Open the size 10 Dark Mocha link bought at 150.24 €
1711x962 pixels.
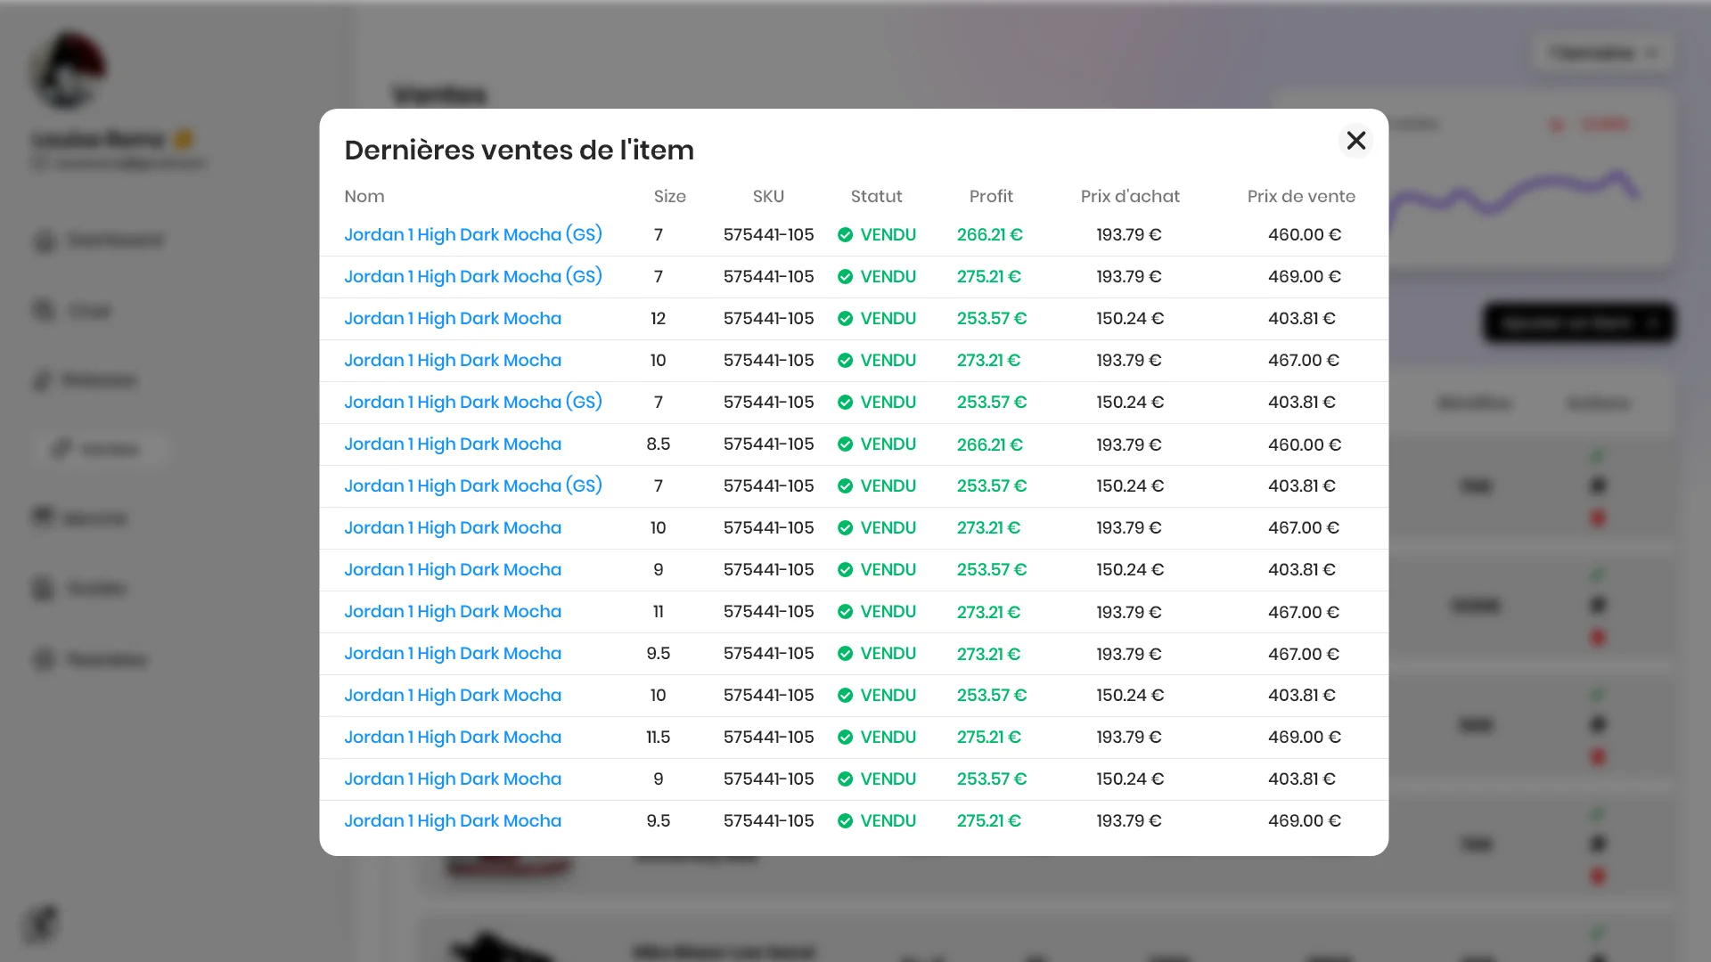click(453, 696)
